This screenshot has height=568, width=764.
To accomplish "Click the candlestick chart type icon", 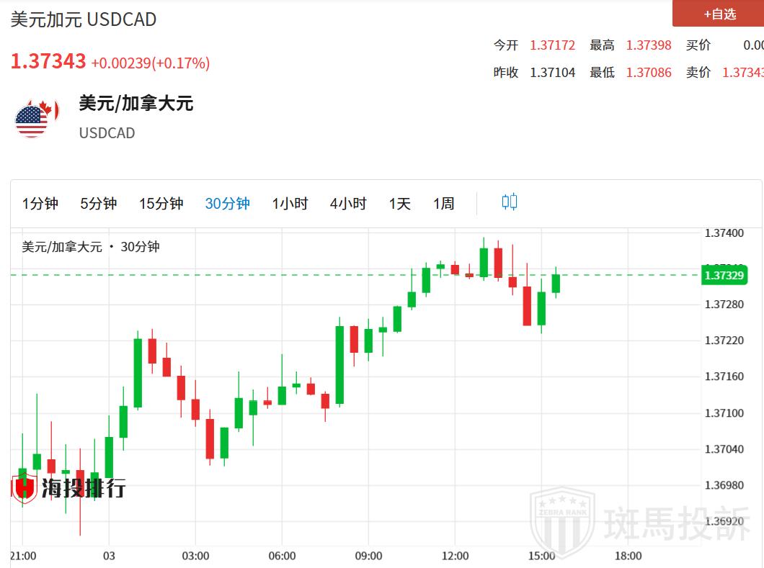I will point(509,202).
